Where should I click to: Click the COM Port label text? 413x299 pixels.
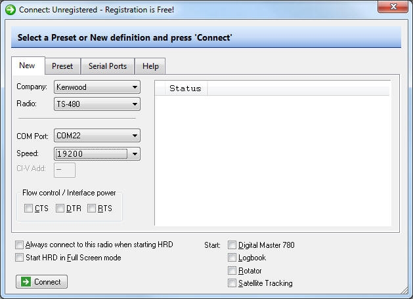tap(32, 136)
